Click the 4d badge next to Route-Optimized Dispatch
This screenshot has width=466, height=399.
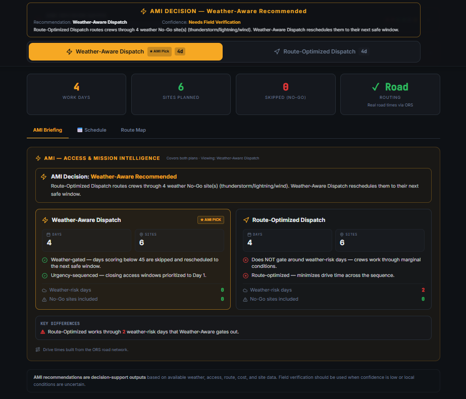(364, 51)
